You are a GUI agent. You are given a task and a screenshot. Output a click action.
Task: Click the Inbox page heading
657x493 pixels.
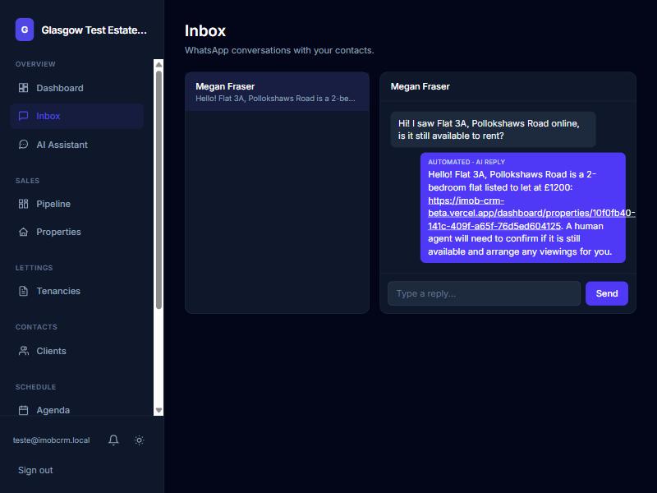tap(204, 30)
